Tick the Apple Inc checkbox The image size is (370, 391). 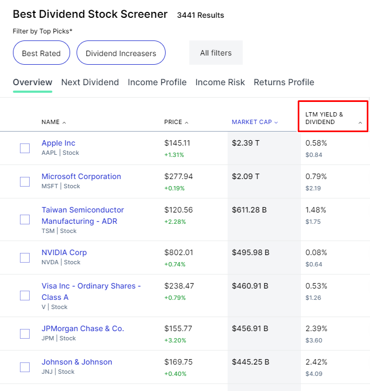coord(25,148)
